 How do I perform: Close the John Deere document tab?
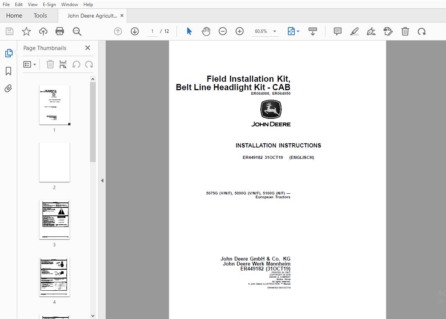(122, 16)
